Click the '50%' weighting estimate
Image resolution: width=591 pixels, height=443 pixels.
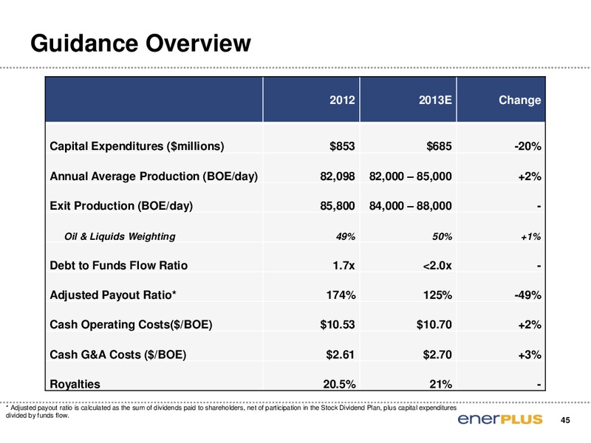pos(442,236)
